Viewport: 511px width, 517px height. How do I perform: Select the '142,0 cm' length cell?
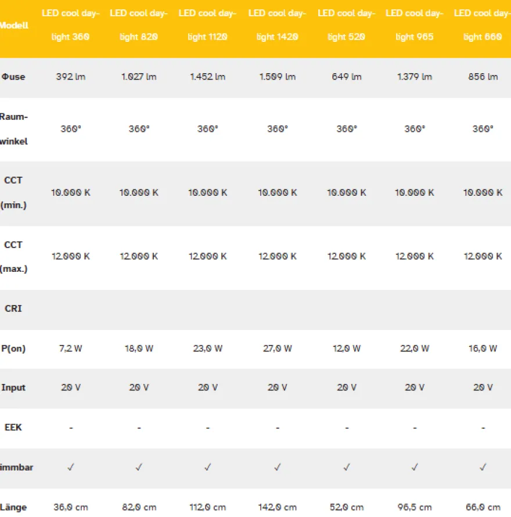click(x=277, y=507)
